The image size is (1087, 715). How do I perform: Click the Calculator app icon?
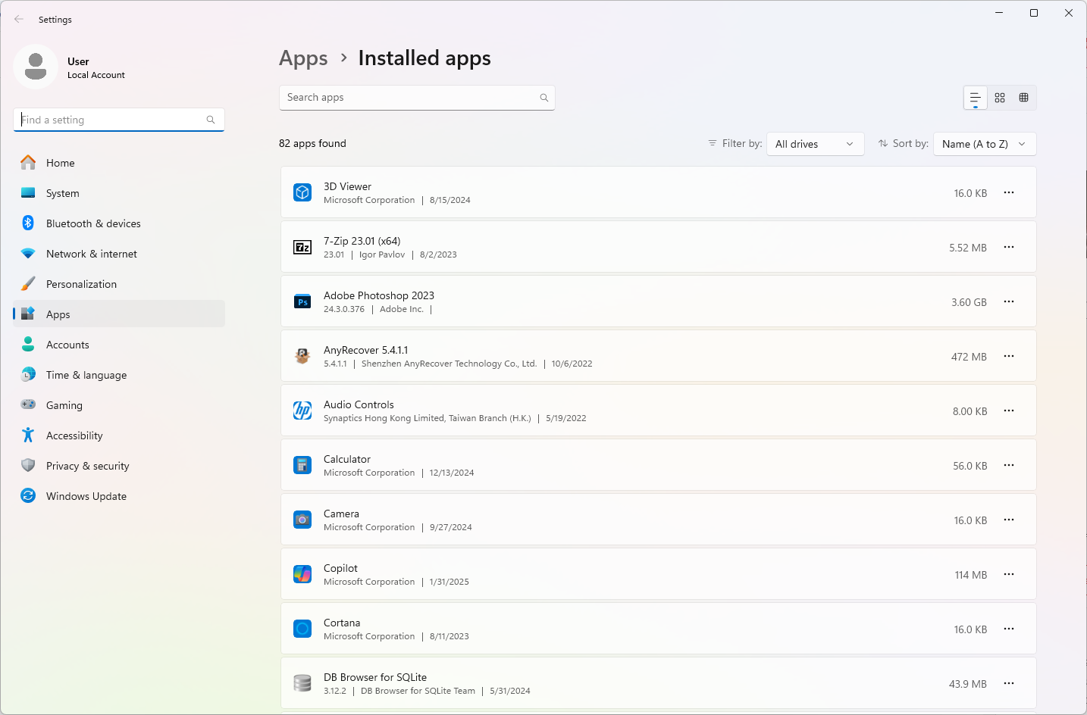point(302,465)
